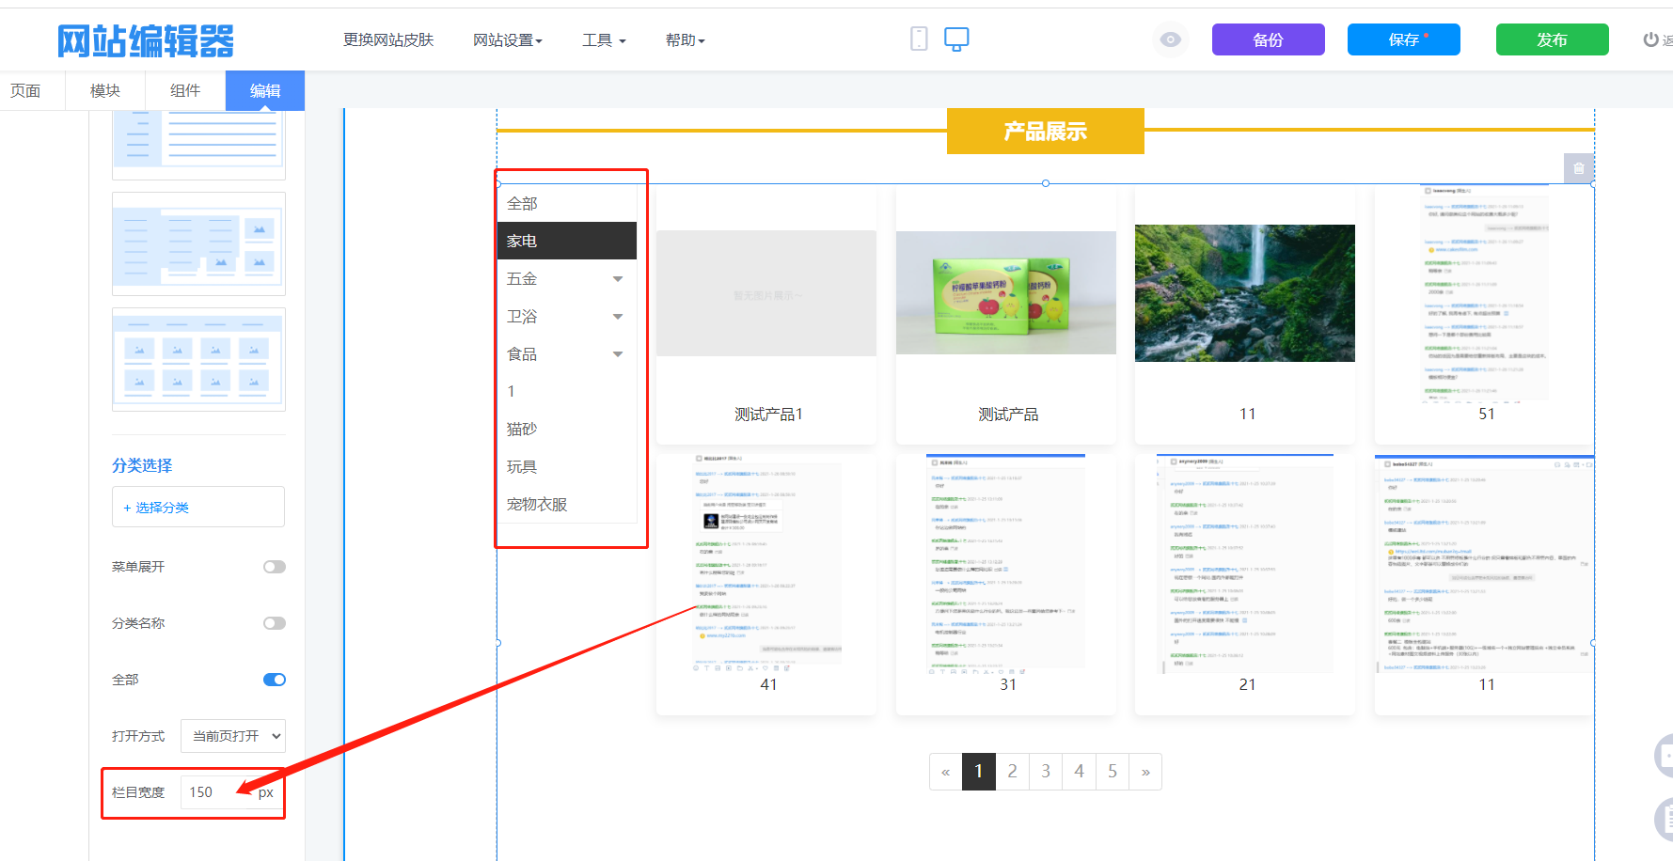Click the + 选择分类 button
This screenshot has height=861, width=1673.
point(198,507)
